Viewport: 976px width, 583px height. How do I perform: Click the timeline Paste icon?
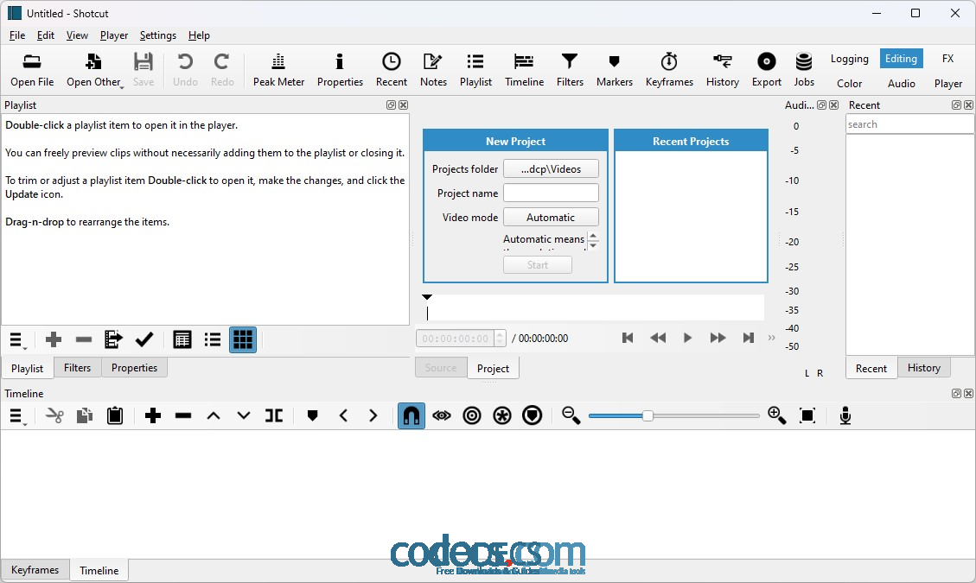[x=115, y=415]
